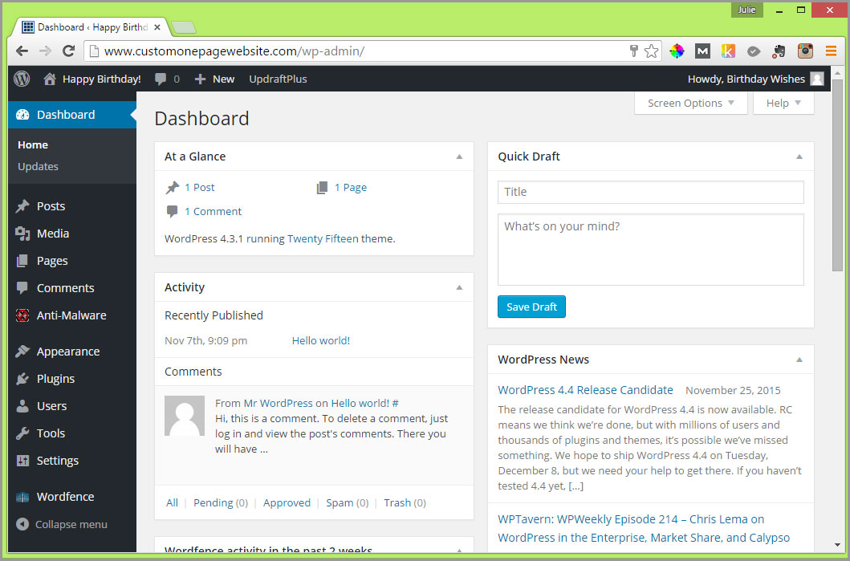This screenshot has height=561, width=850.
Task: Reload the page
Action: click(x=68, y=51)
